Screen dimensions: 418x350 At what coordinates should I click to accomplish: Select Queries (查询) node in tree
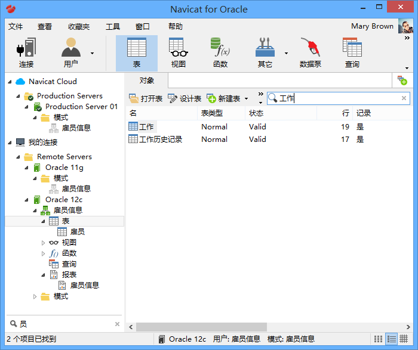69,264
